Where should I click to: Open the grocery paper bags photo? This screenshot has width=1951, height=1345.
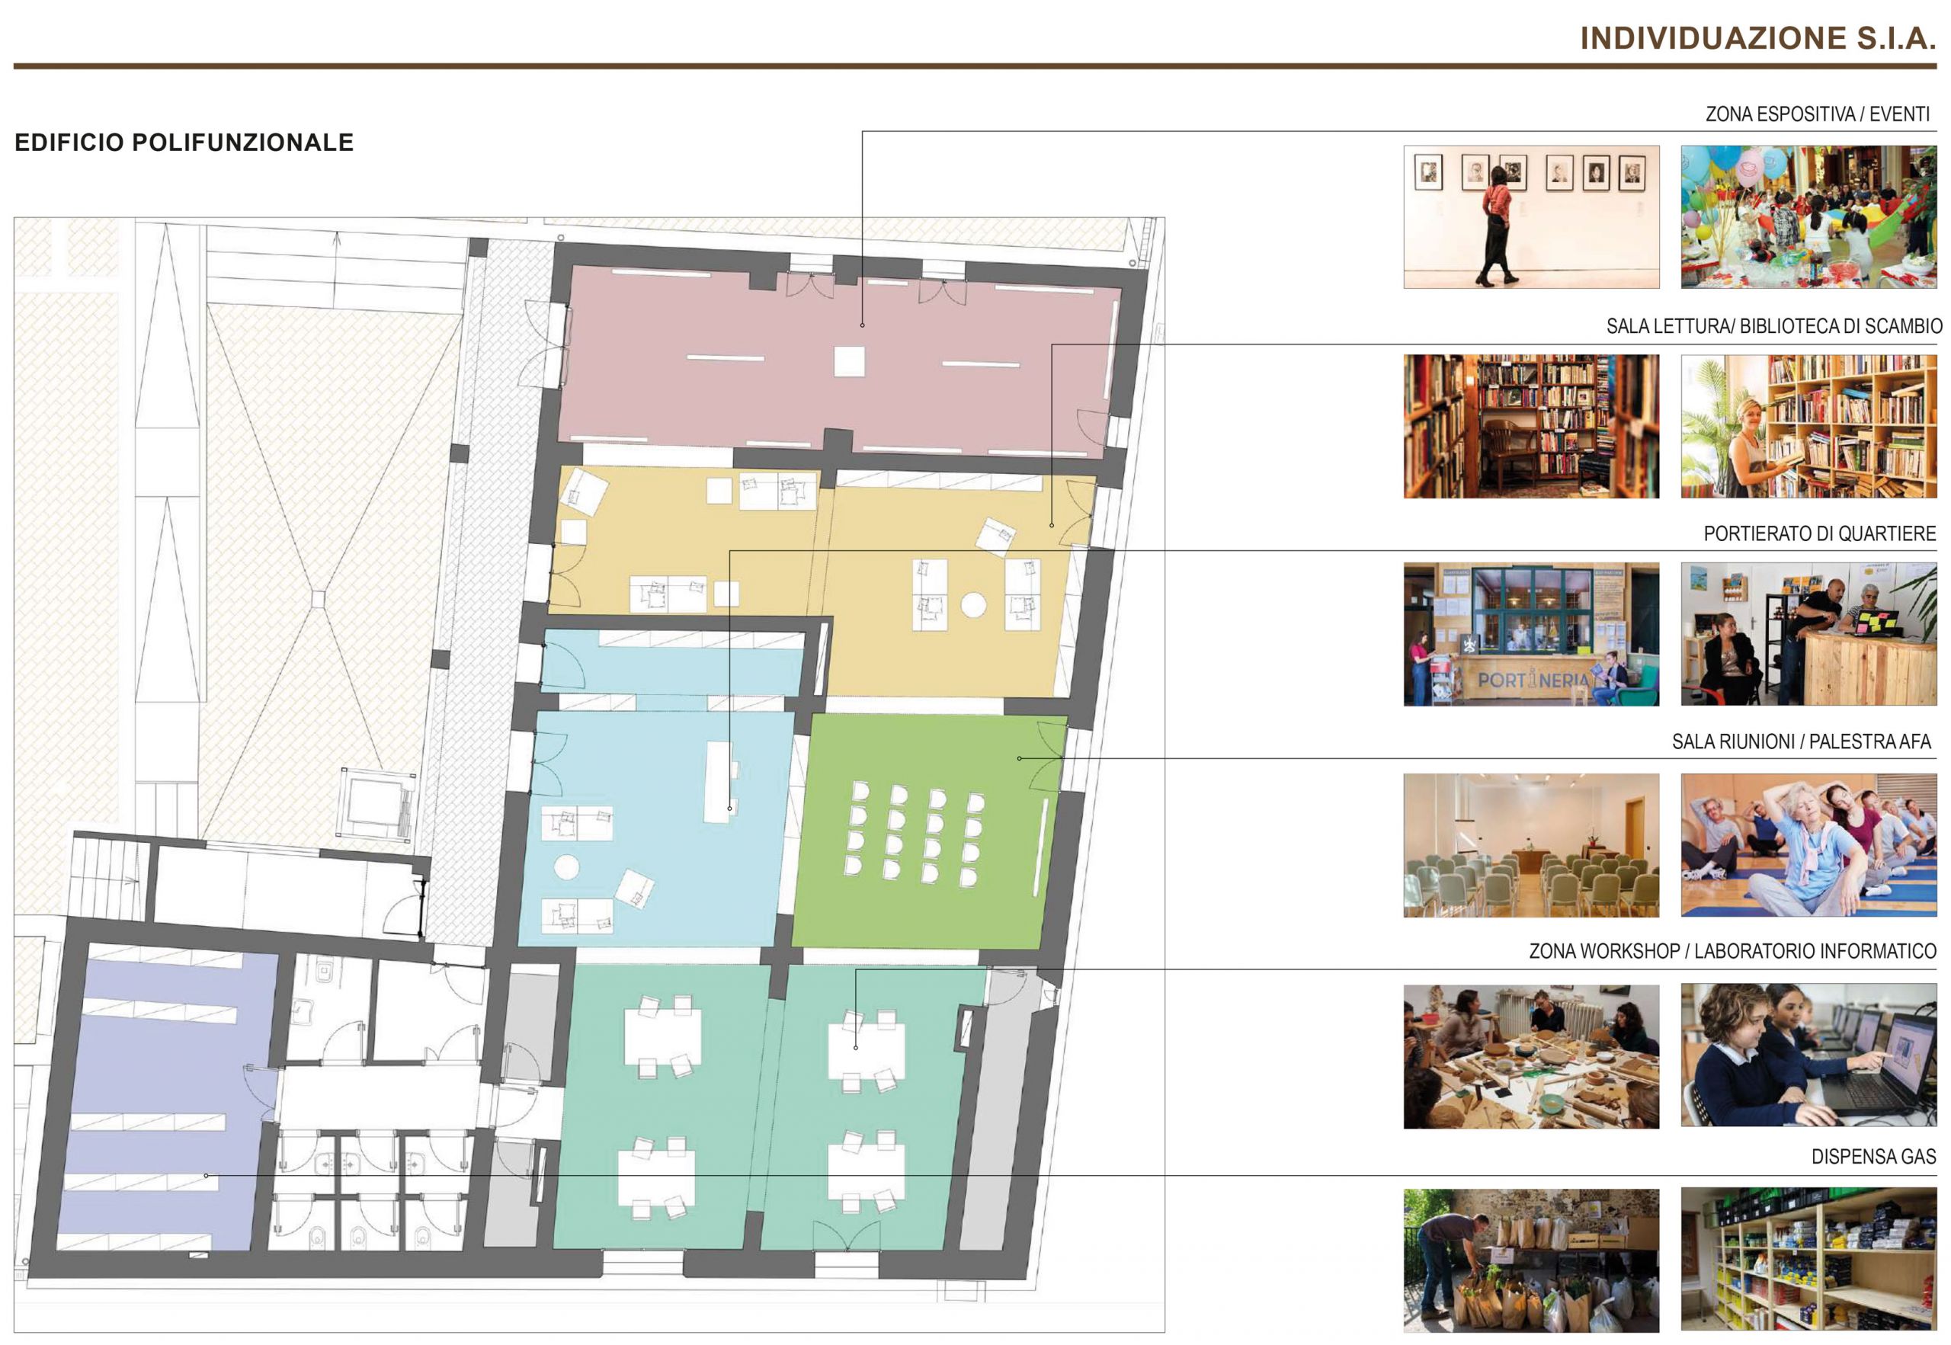[1530, 1260]
